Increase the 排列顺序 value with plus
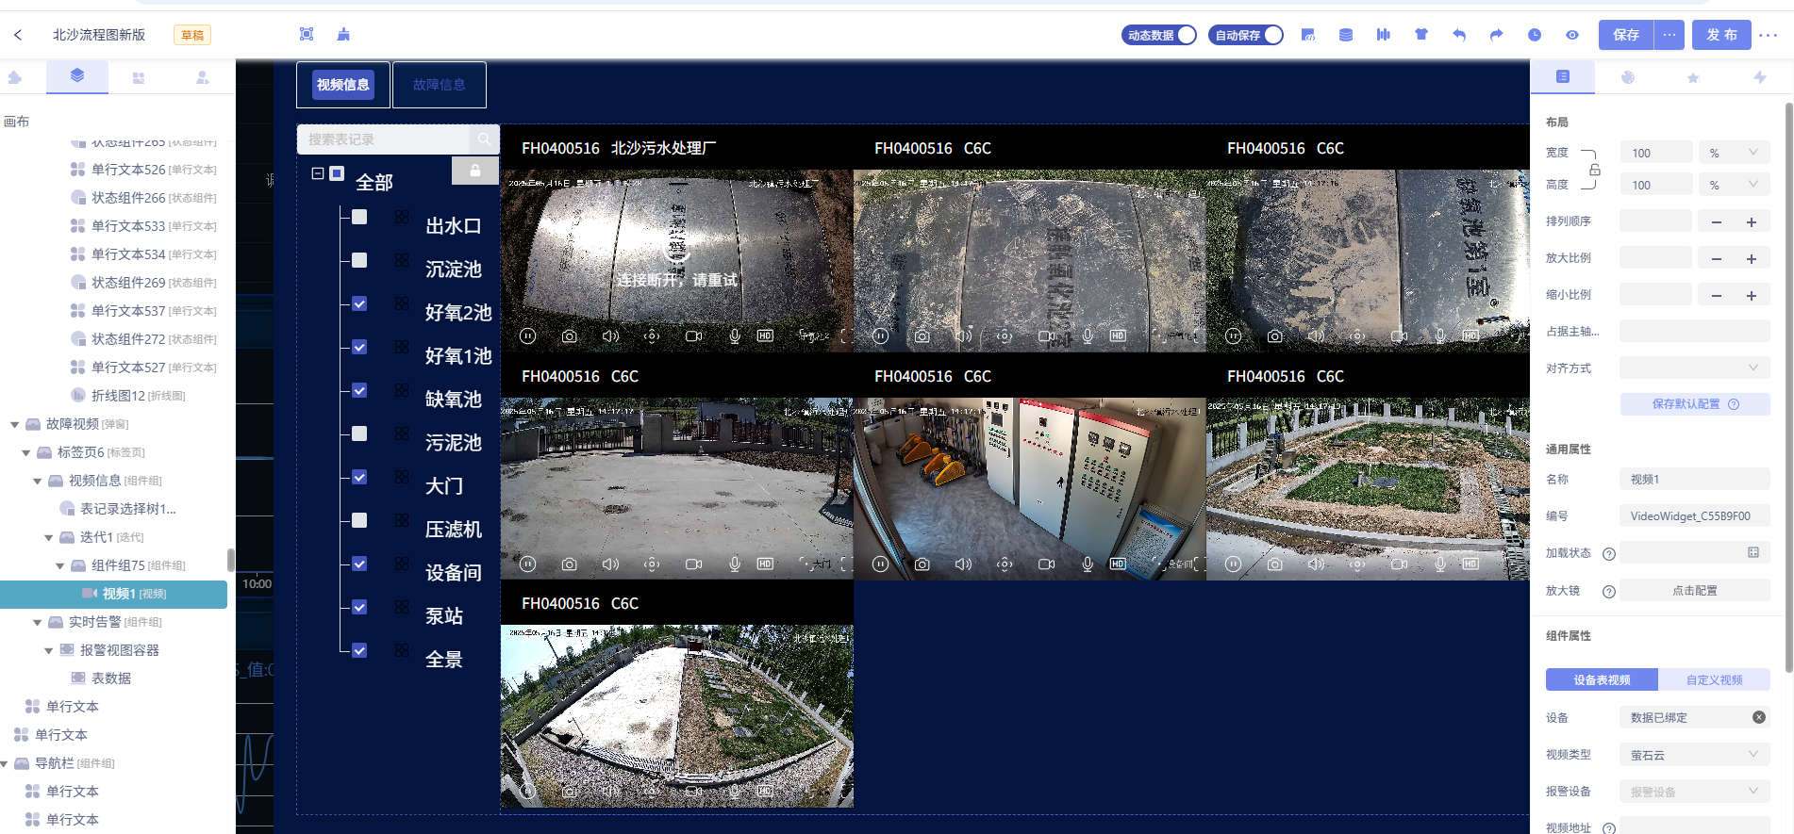The height and width of the screenshot is (834, 1794). point(1752,222)
